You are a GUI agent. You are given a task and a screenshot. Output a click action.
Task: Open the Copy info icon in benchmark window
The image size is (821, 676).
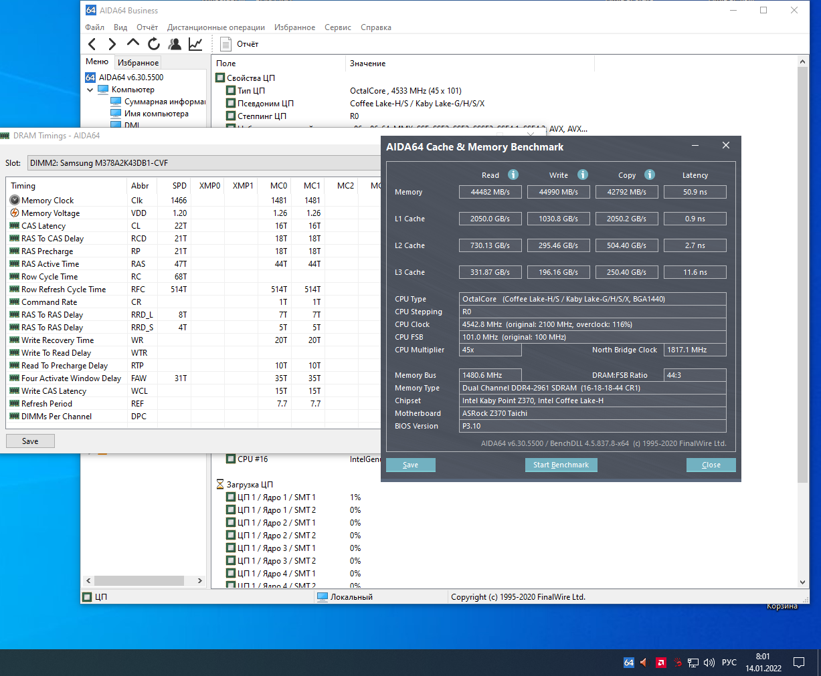tap(650, 175)
